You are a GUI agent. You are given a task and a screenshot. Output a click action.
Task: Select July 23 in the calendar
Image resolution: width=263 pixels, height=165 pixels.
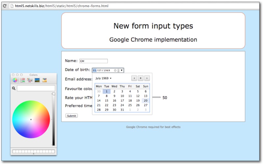click(x=114, y=105)
